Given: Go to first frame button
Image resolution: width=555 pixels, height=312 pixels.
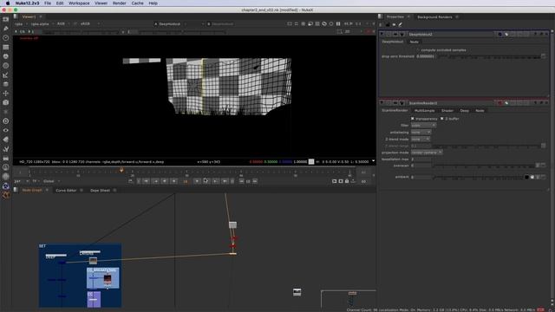Looking at the screenshot, I should click(x=147, y=181).
